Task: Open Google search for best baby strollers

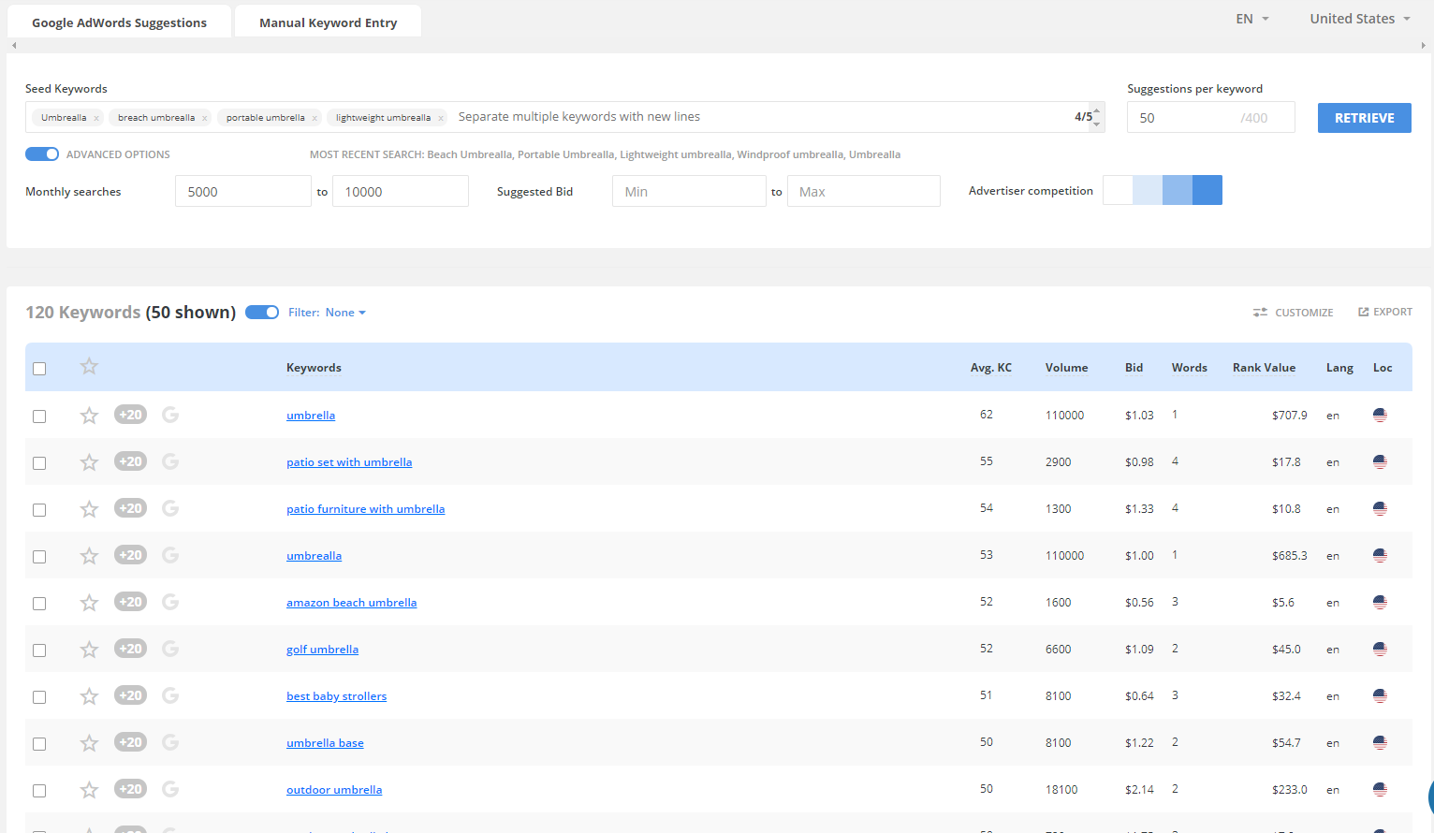Action: (x=170, y=695)
